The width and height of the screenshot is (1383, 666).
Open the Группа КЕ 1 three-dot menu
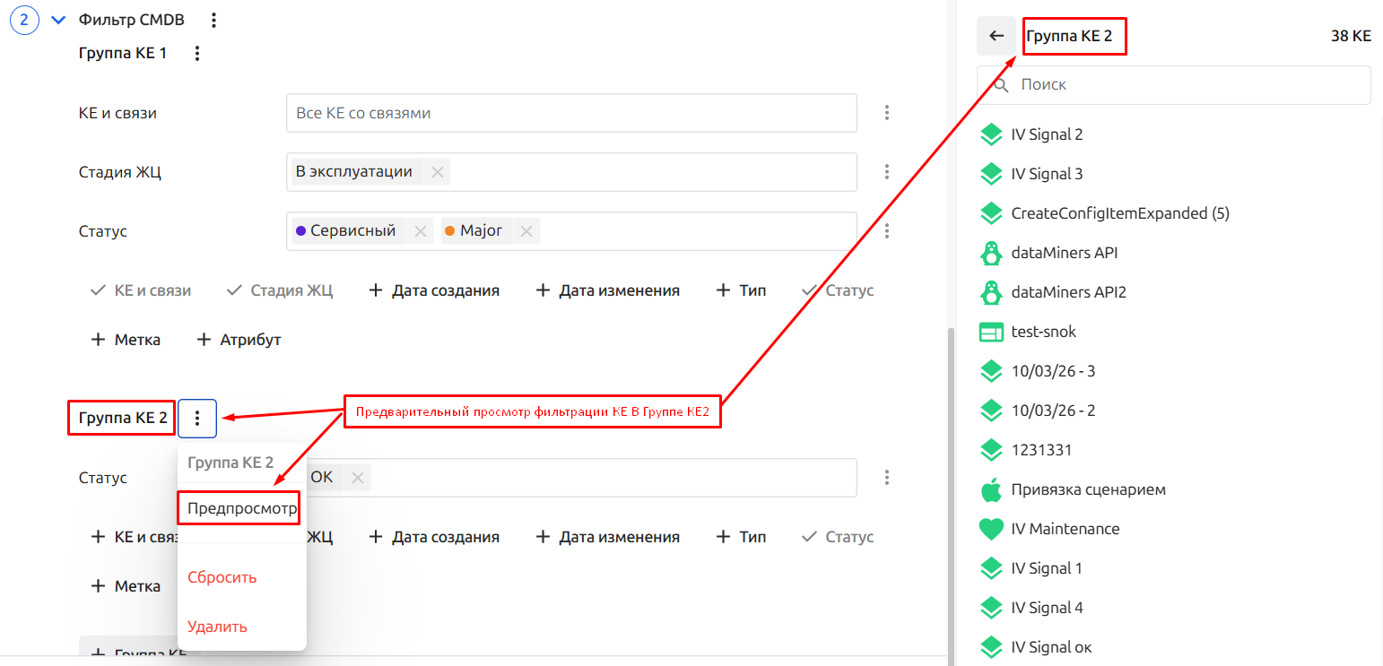[x=198, y=54]
